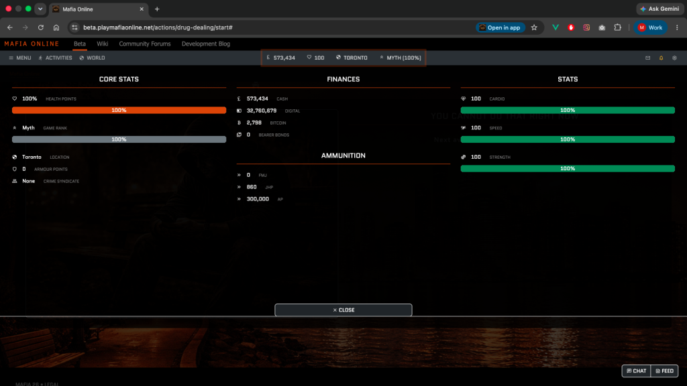Click the health 100 in header bar

point(315,58)
